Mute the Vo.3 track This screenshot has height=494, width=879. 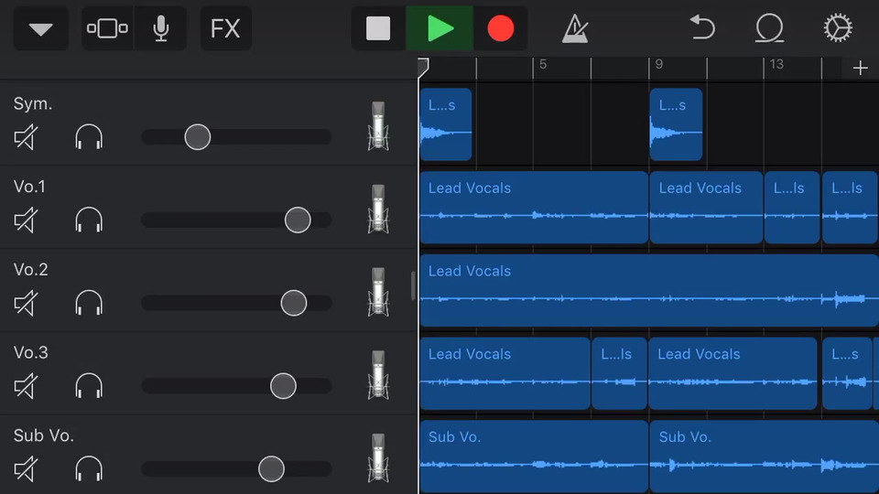coord(26,386)
